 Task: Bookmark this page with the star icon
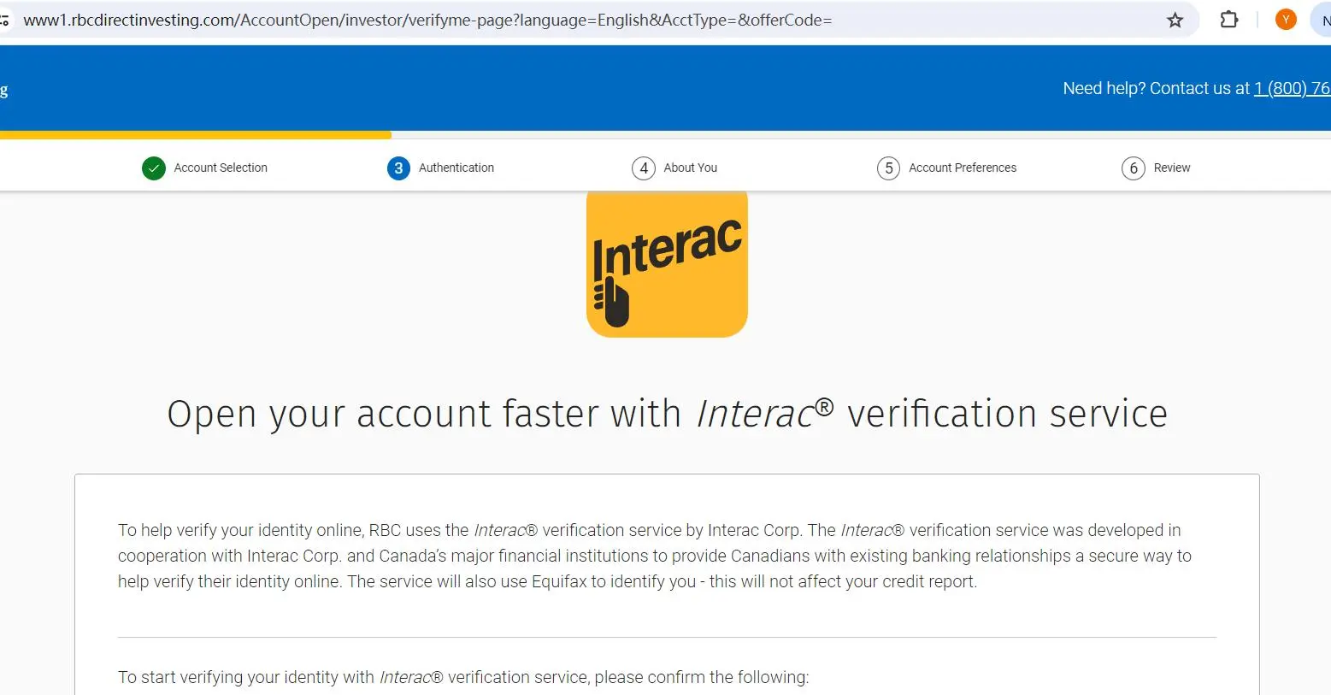[x=1175, y=20]
